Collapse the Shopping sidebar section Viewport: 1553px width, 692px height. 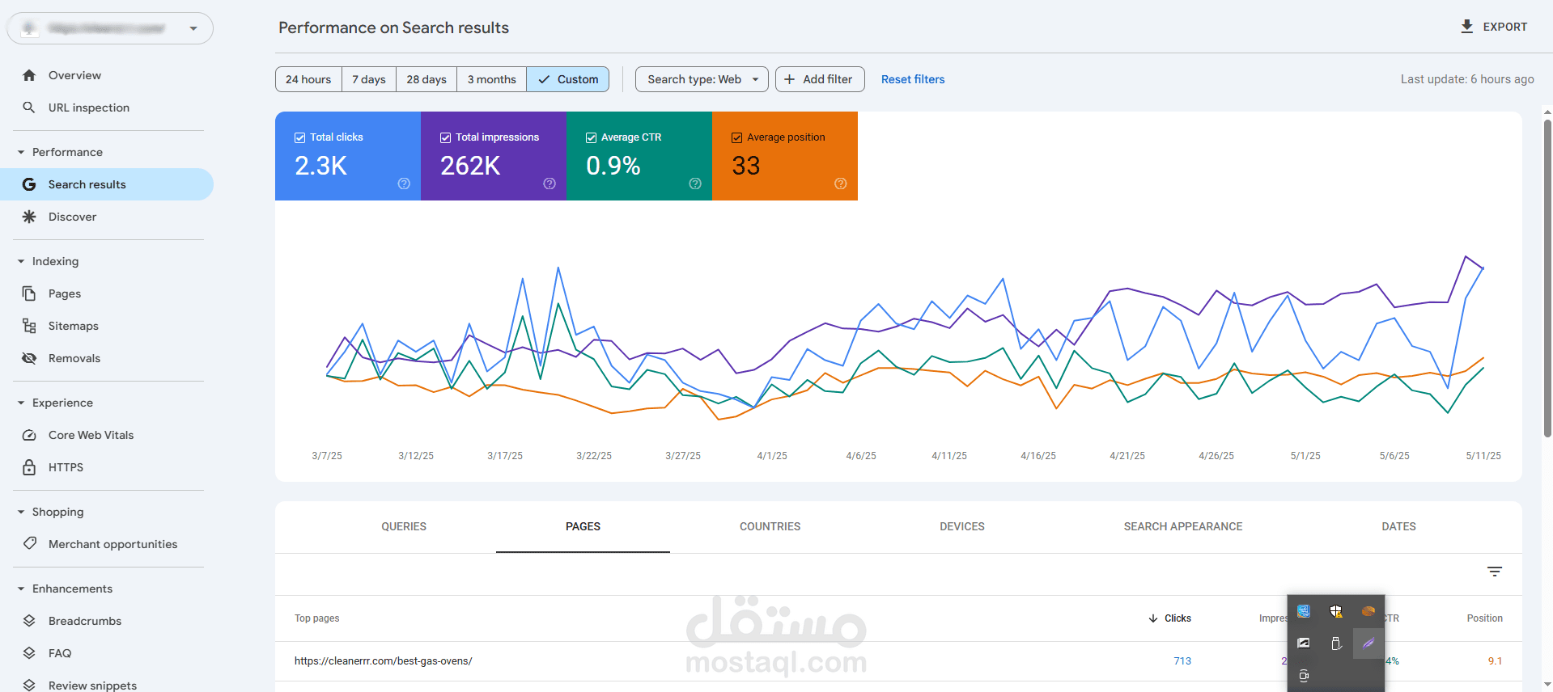pyautogui.click(x=21, y=512)
